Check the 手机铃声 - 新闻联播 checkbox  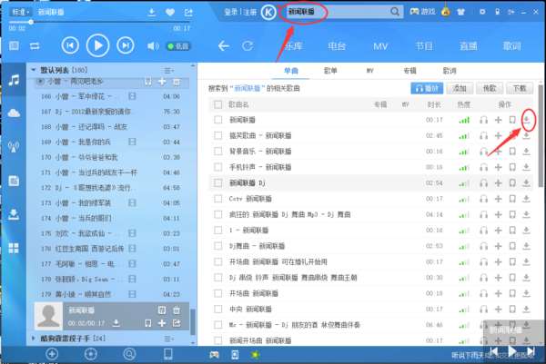pyautogui.click(x=218, y=167)
